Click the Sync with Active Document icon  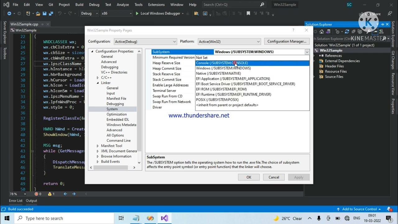[x=347, y=31]
